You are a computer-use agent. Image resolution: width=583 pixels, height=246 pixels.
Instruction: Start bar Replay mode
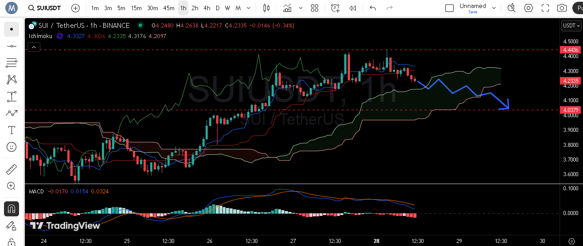[x=353, y=8]
